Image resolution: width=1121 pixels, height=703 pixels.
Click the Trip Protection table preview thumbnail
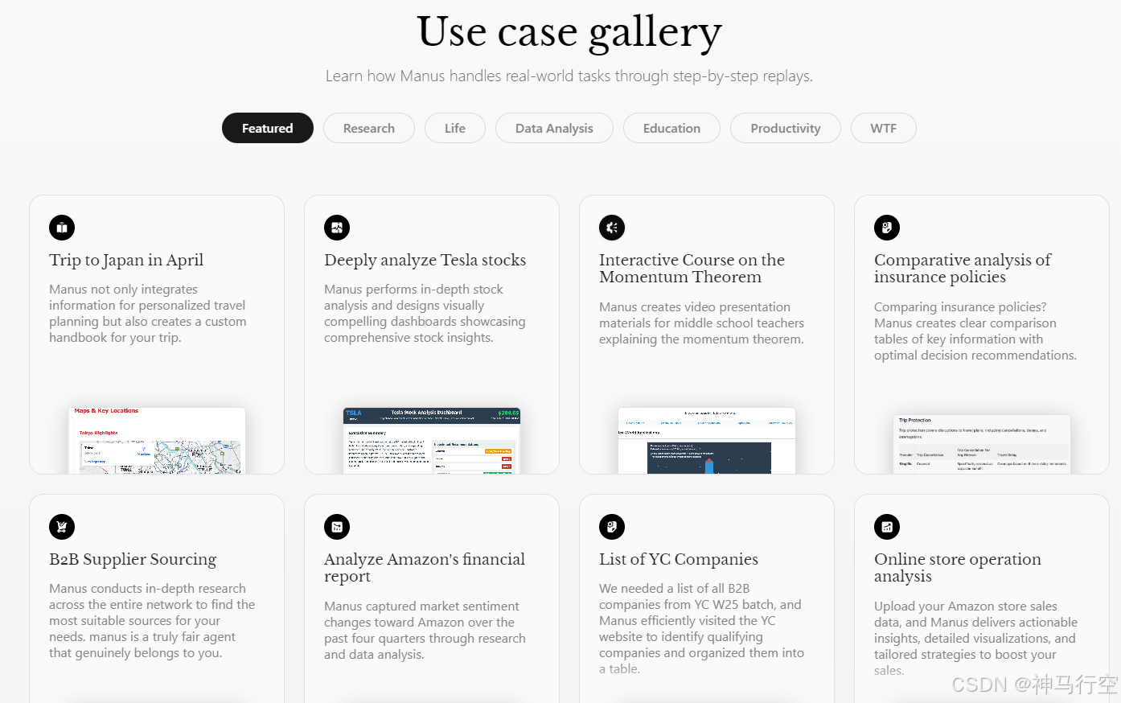click(x=982, y=444)
